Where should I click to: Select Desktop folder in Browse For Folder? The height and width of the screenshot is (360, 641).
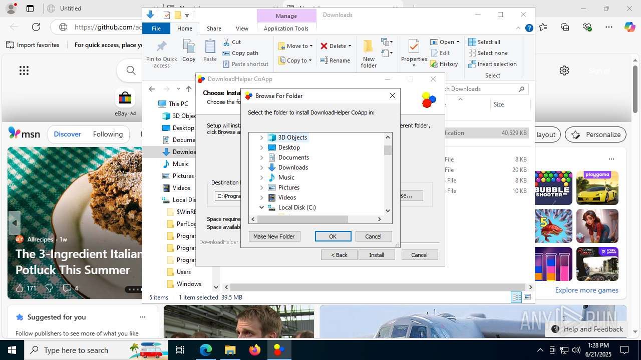click(289, 147)
